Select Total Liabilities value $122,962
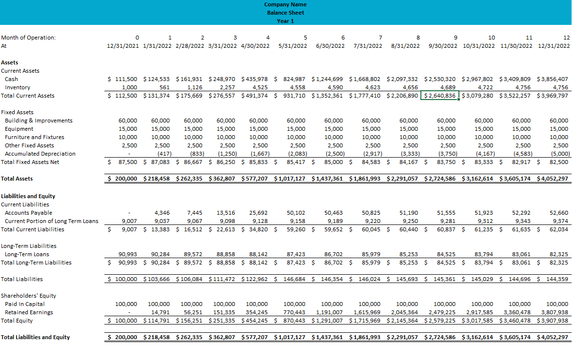The image size is (575, 345). (x=255, y=279)
